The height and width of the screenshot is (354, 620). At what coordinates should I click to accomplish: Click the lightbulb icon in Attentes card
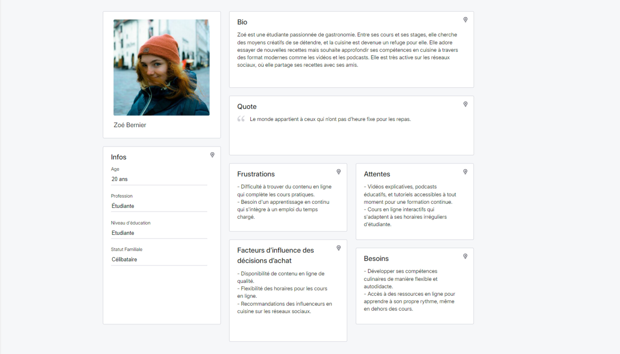[x=465, y=172]
